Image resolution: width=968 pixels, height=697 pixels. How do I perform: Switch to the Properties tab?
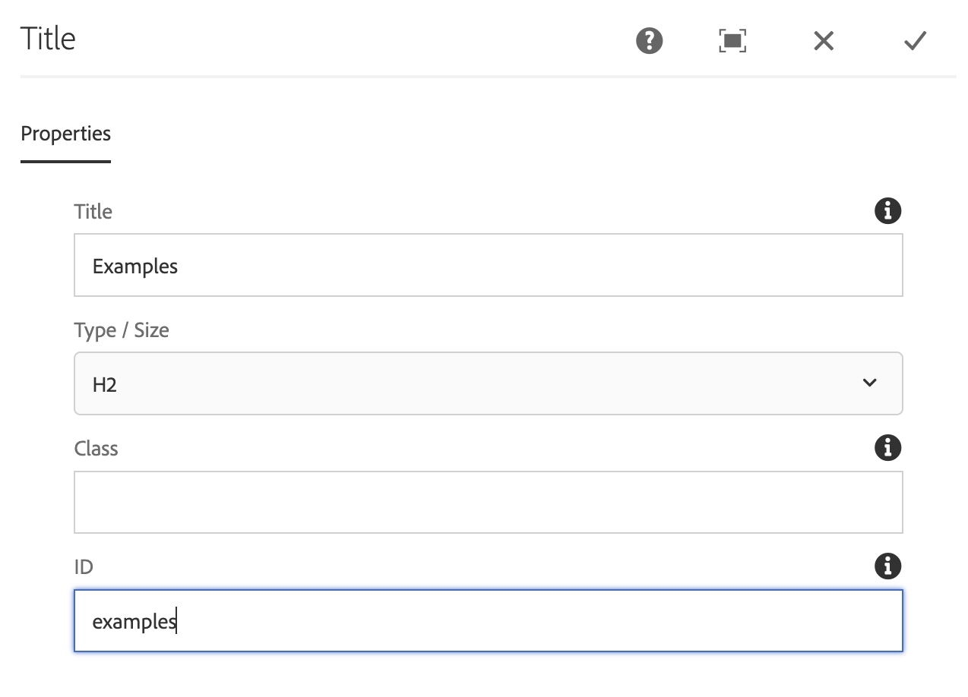pyautogui.click(x=66, y=134)
